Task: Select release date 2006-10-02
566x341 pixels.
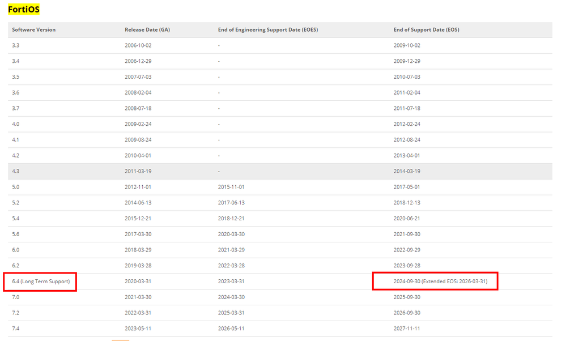Action: tap(138, 45)
